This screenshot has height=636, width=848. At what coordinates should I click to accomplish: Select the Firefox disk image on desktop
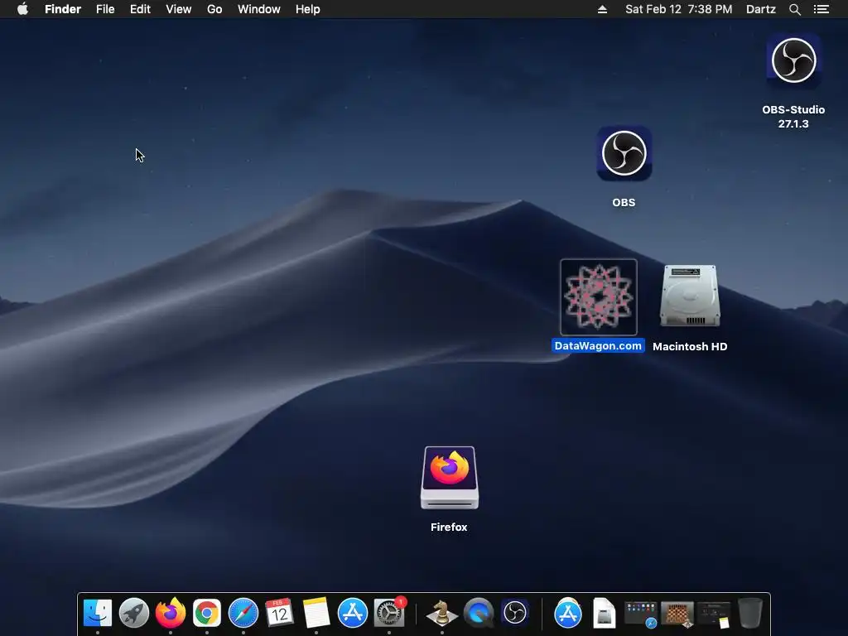coord(450,478)
